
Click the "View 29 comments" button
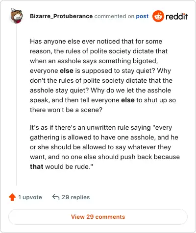pos(98,217)
